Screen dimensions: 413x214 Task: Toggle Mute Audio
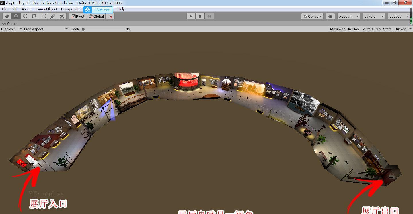[371, 29]
